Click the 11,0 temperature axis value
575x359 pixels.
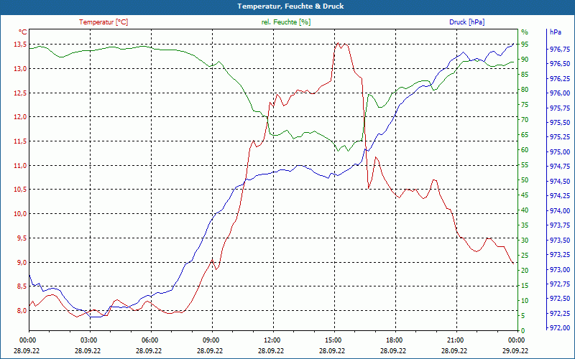[x=20, y=166]
